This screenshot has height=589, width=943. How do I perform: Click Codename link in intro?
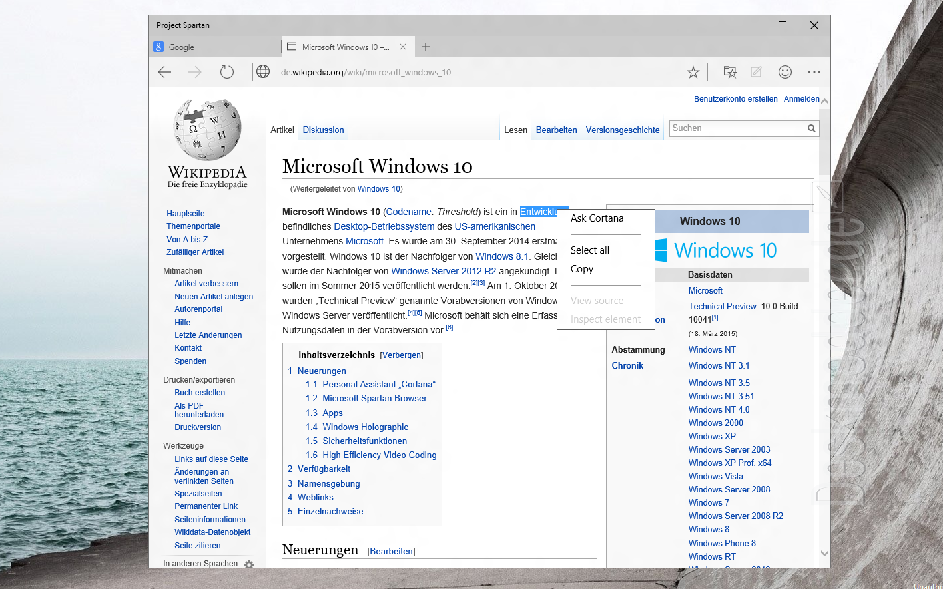point(409,212)
